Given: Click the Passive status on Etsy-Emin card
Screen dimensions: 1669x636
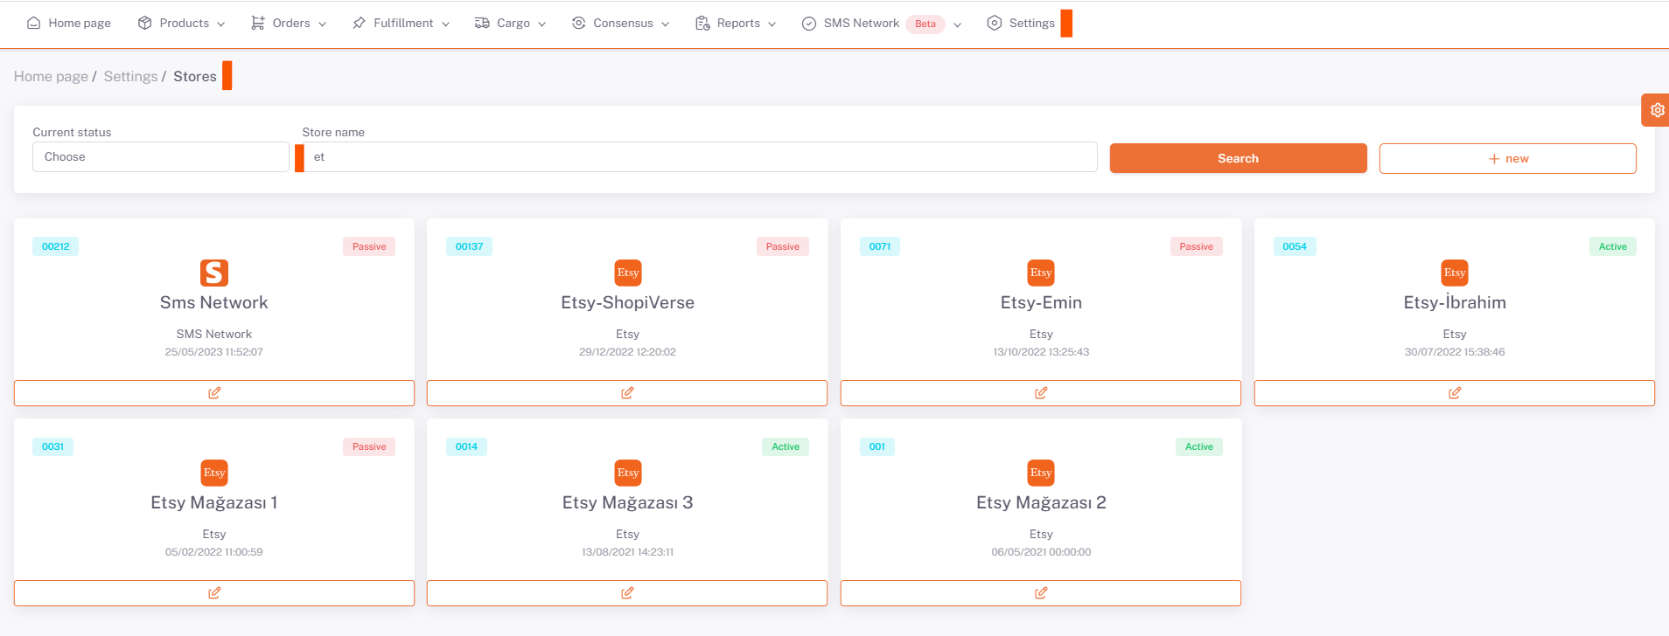Looking at the screenshot, I should [1197, 246].
